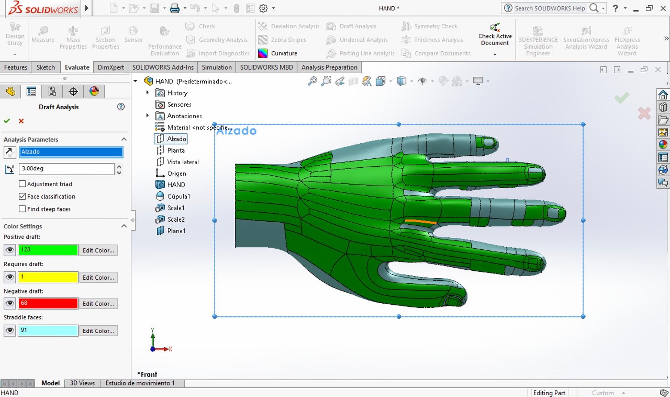Click the Curvature tool icon
The width and height of the screenshot is (670, 397).
pyautogui.click(x=263, y=54)
